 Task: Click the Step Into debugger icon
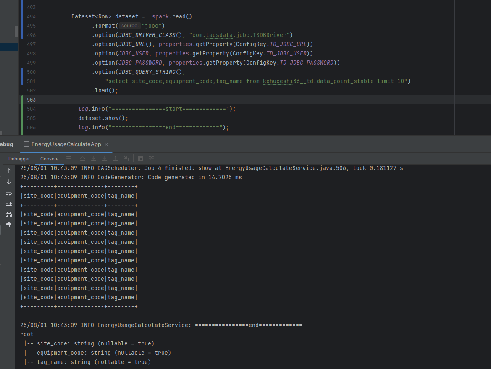pos(94,159)
